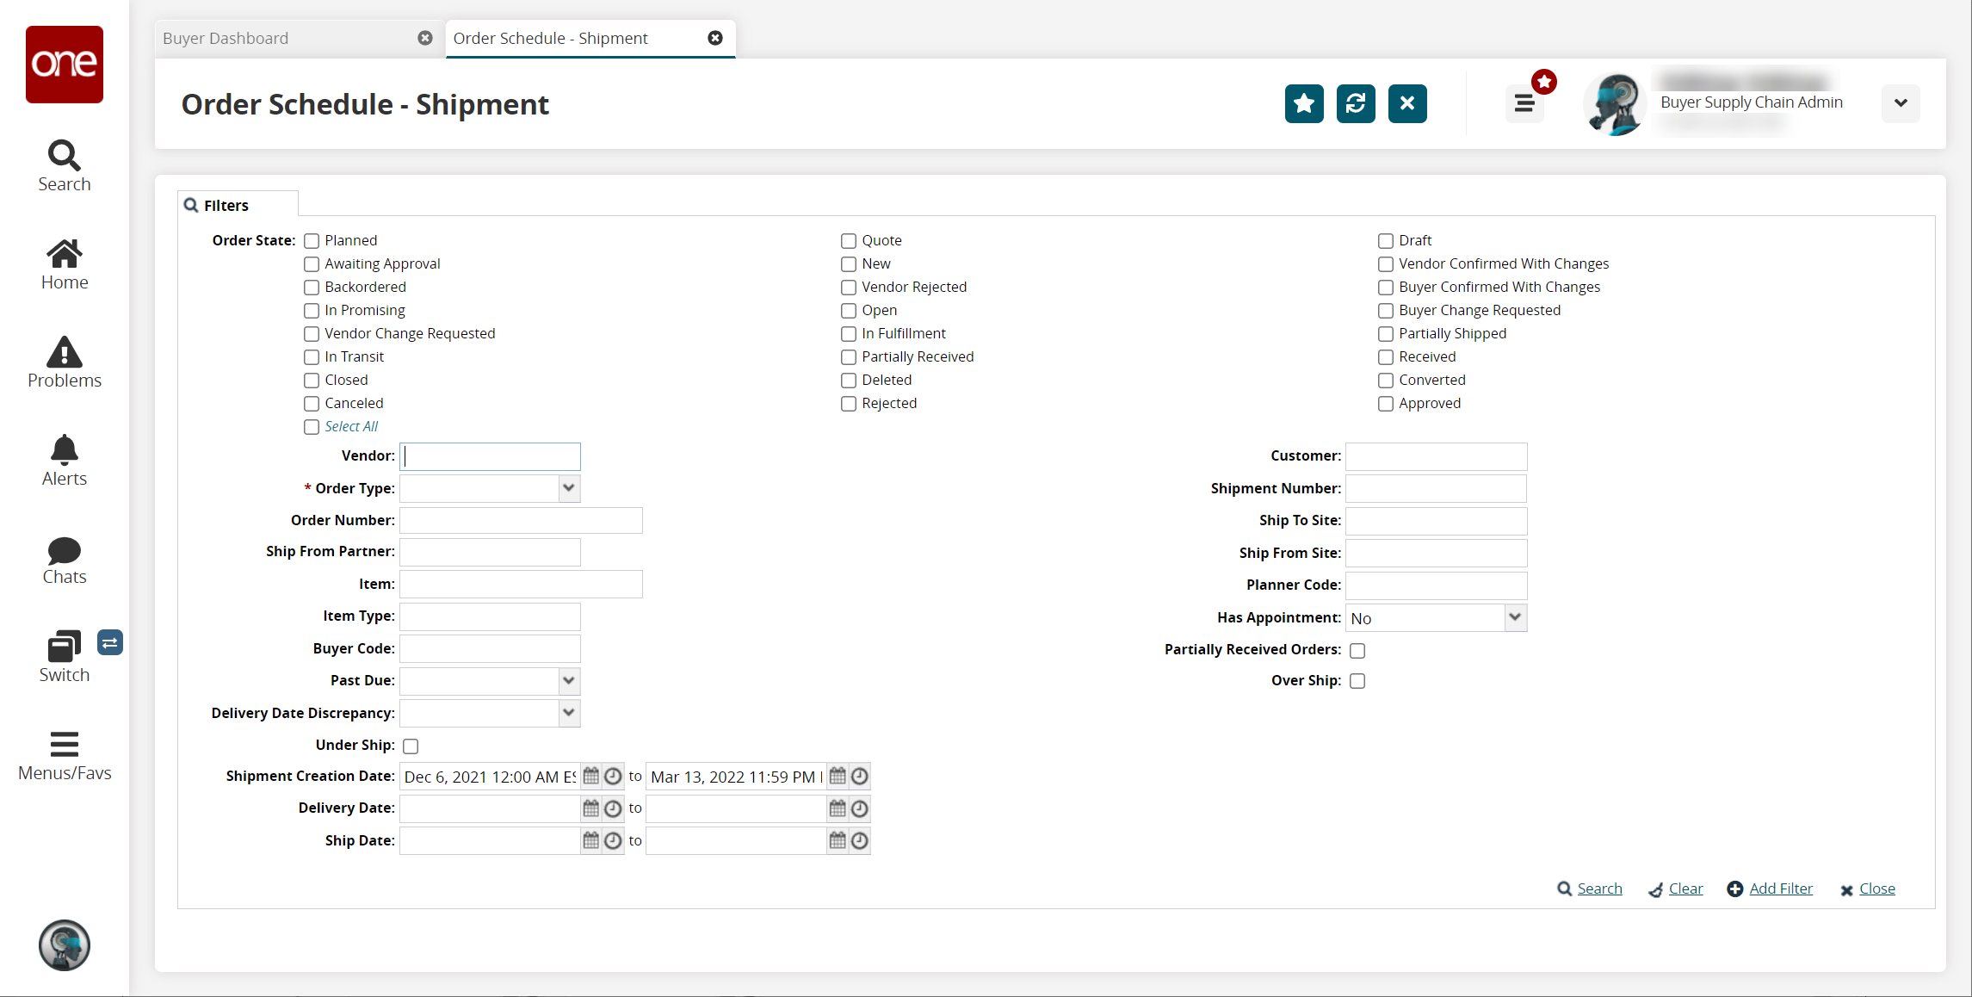Click the close/X icon in toolbar

[1406, 103]
